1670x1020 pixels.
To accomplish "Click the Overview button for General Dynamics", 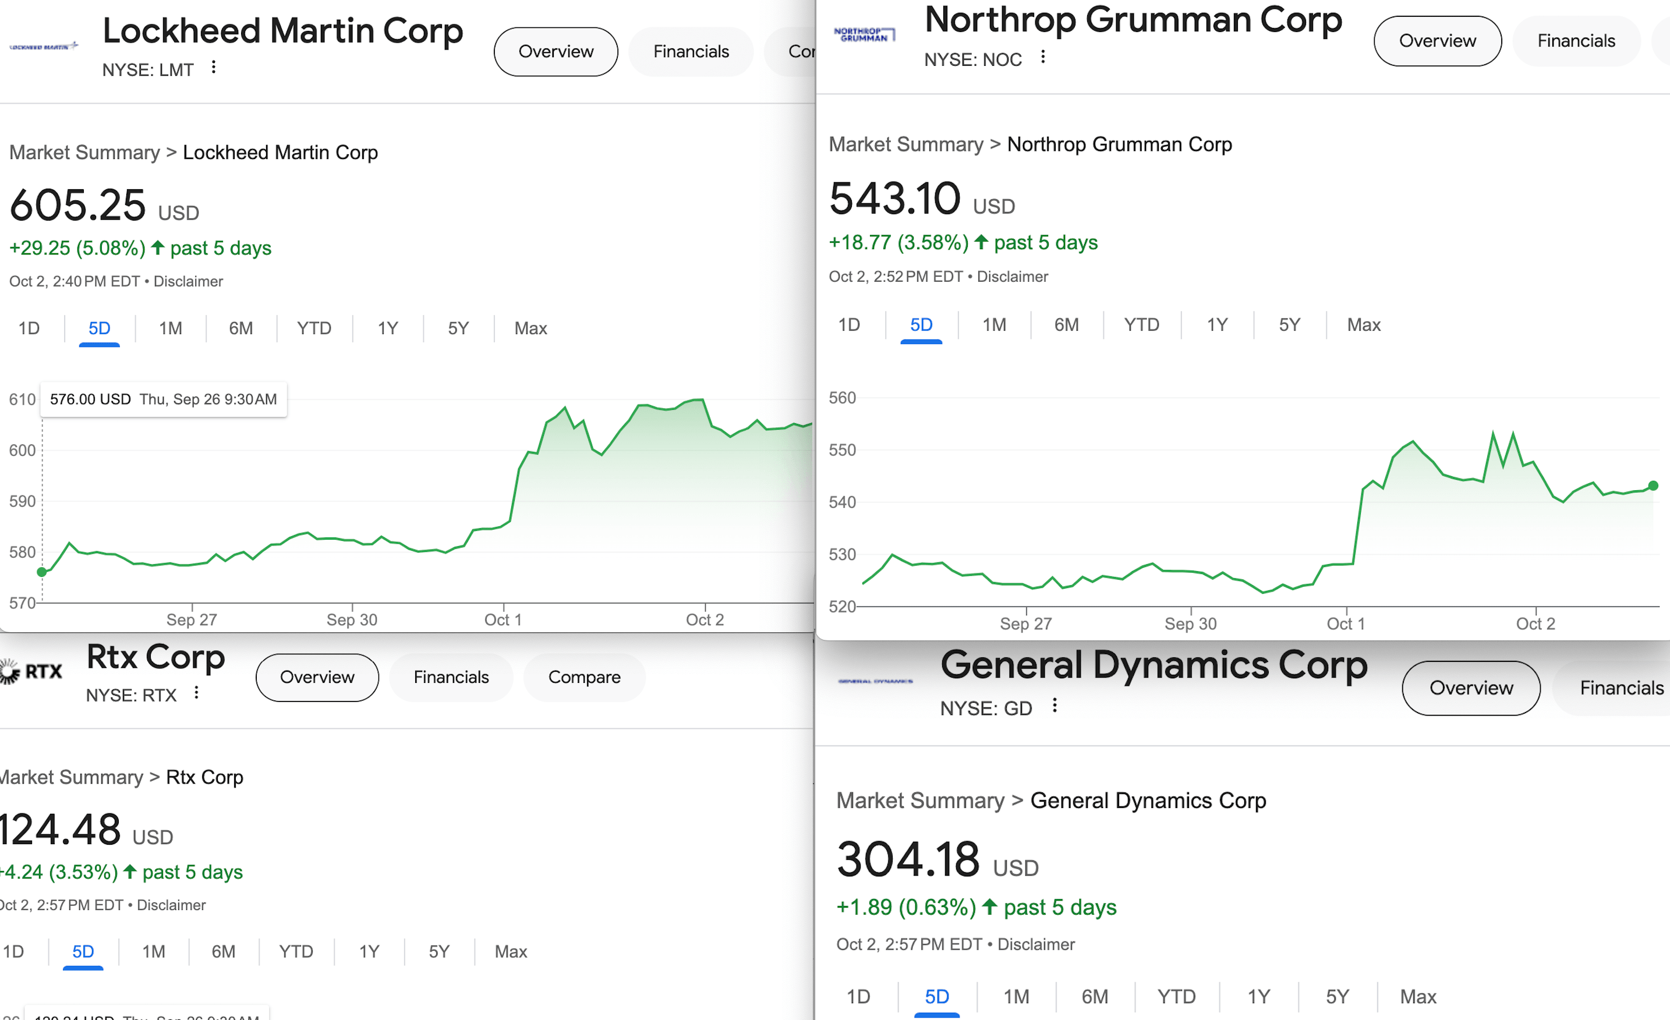I will coord(1471,688).
